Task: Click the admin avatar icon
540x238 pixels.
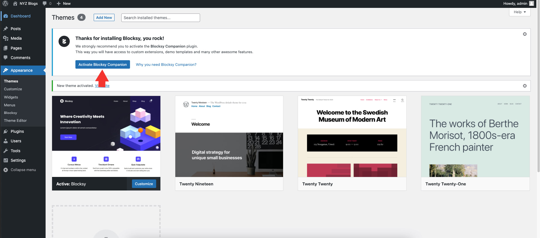Action: click(532, 4)
